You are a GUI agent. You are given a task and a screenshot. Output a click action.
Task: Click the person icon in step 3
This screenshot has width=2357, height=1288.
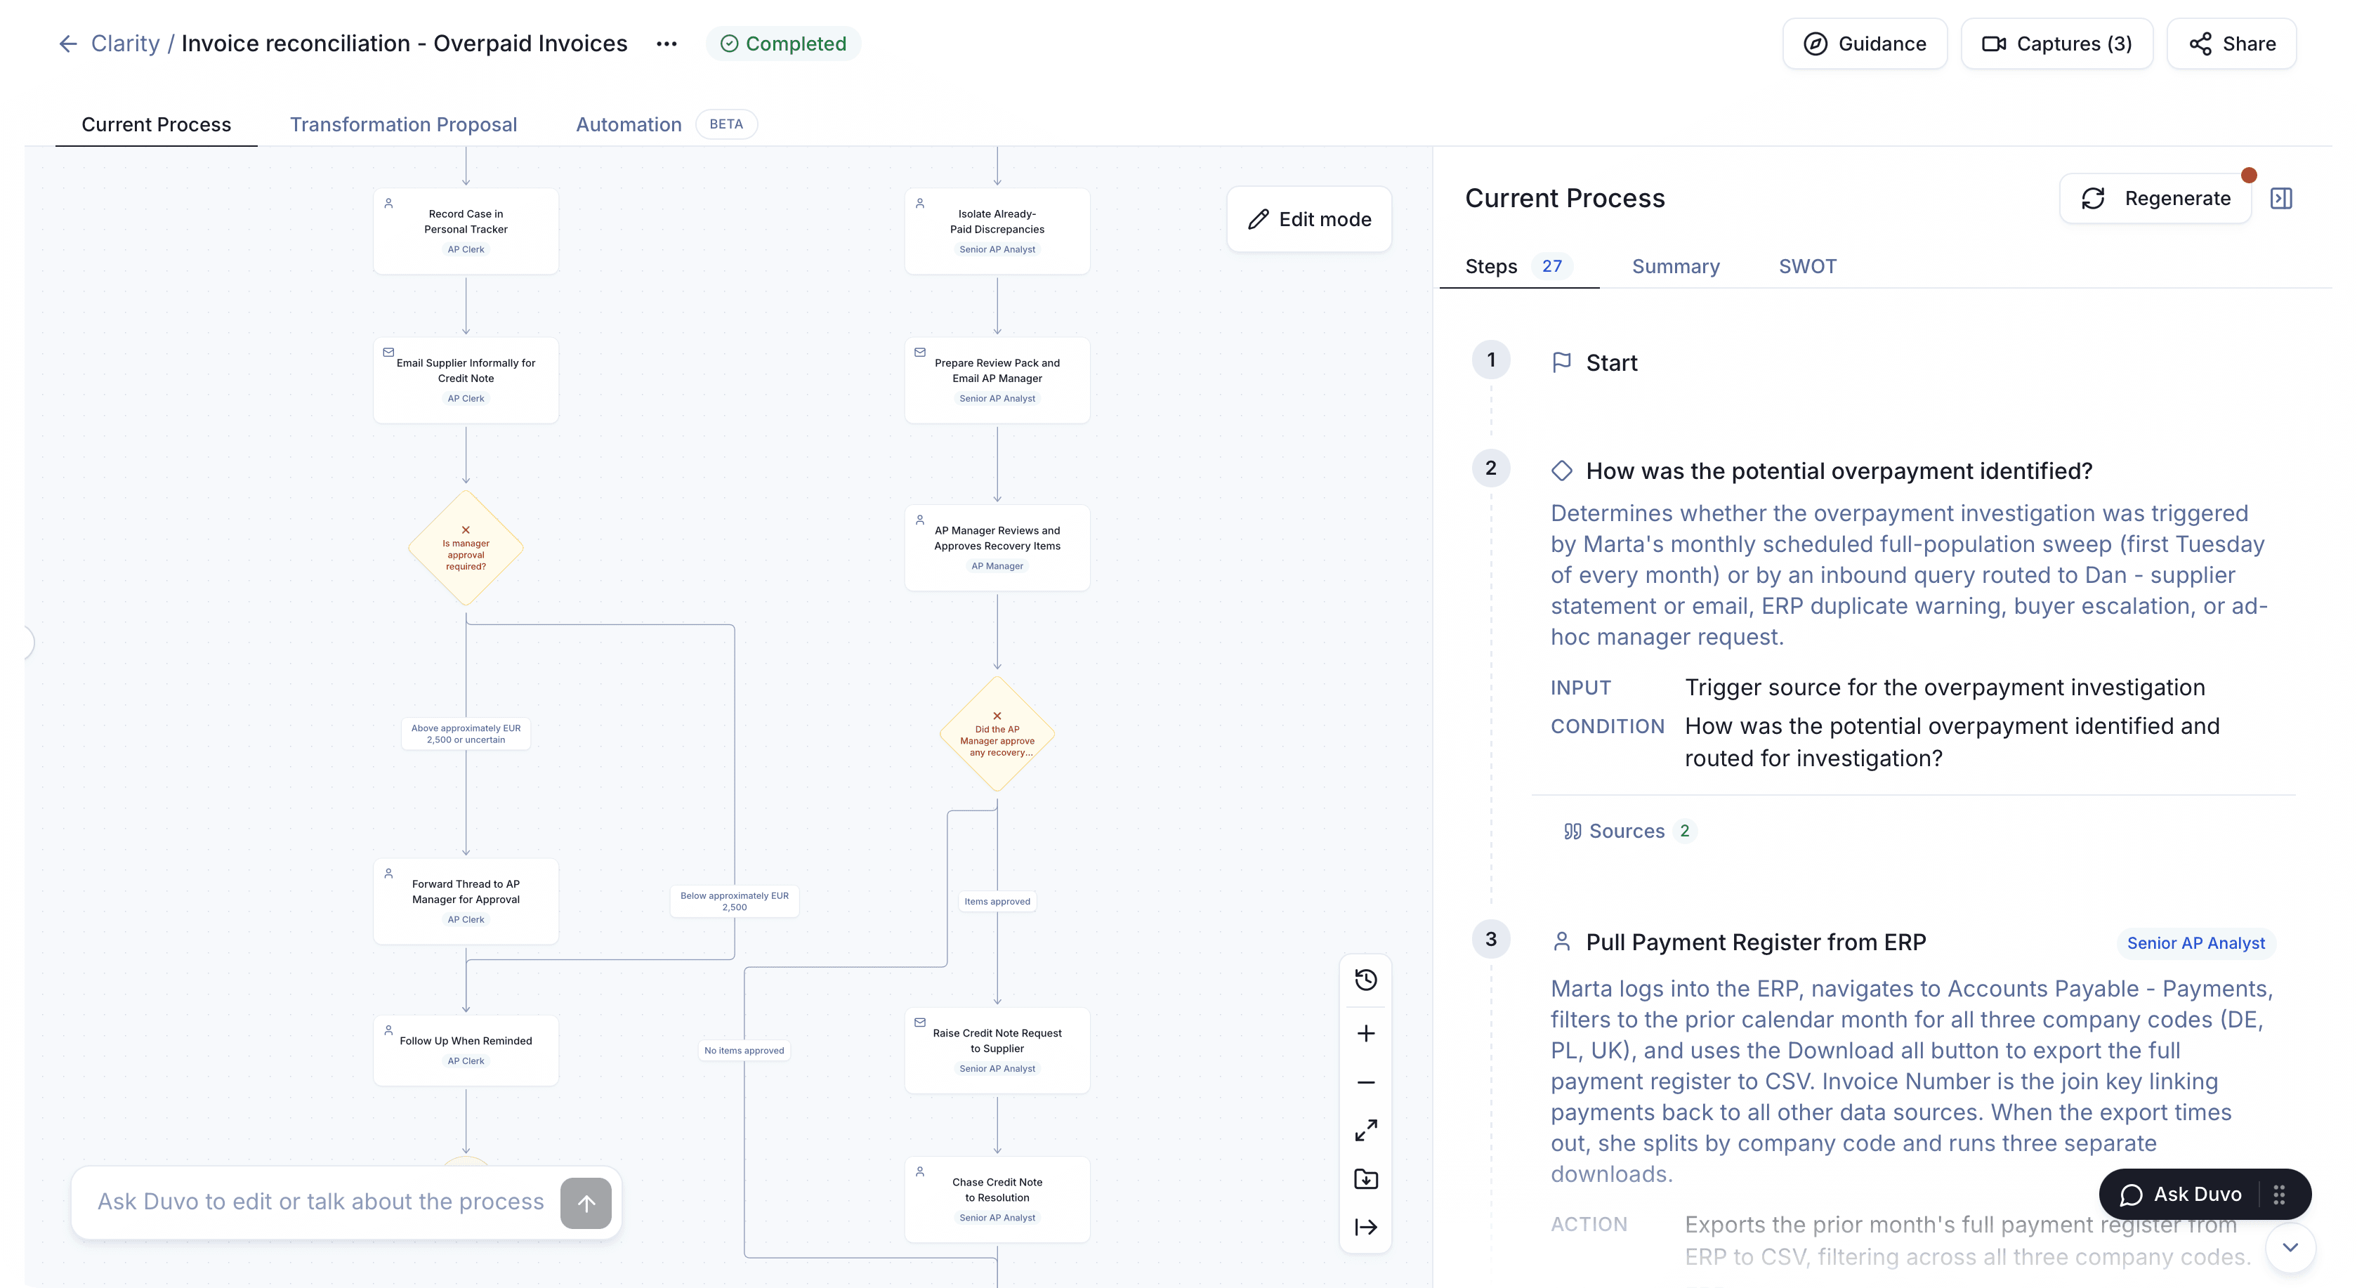[1562, 942]
